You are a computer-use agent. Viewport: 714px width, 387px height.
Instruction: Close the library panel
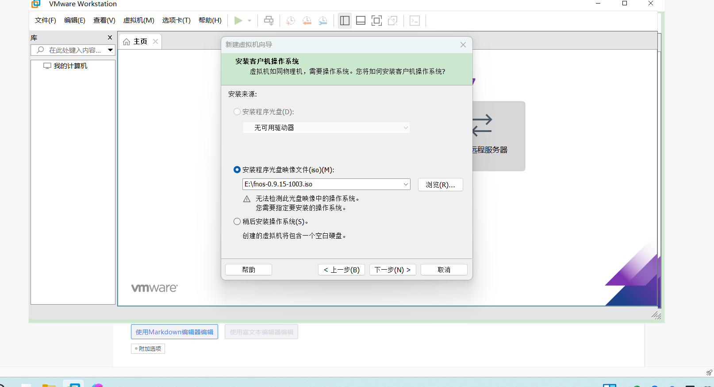(x=110, y=38)
